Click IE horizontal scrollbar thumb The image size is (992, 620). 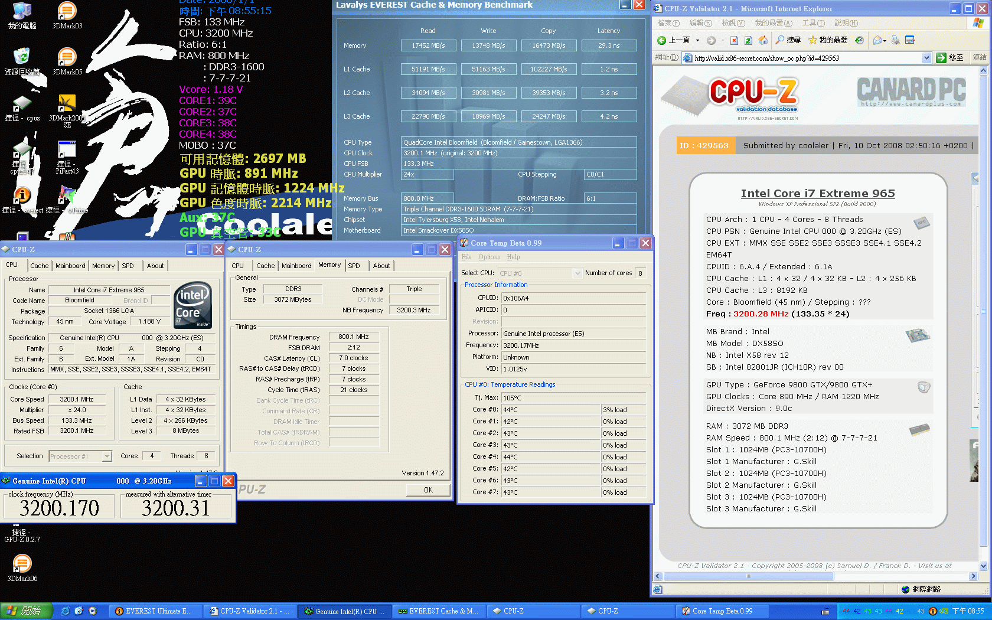point(749,576)
